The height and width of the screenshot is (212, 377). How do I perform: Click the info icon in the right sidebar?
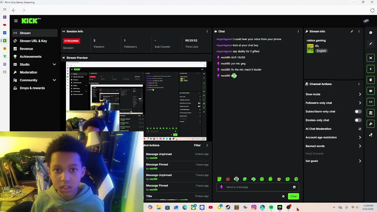(x=371, y=33)
